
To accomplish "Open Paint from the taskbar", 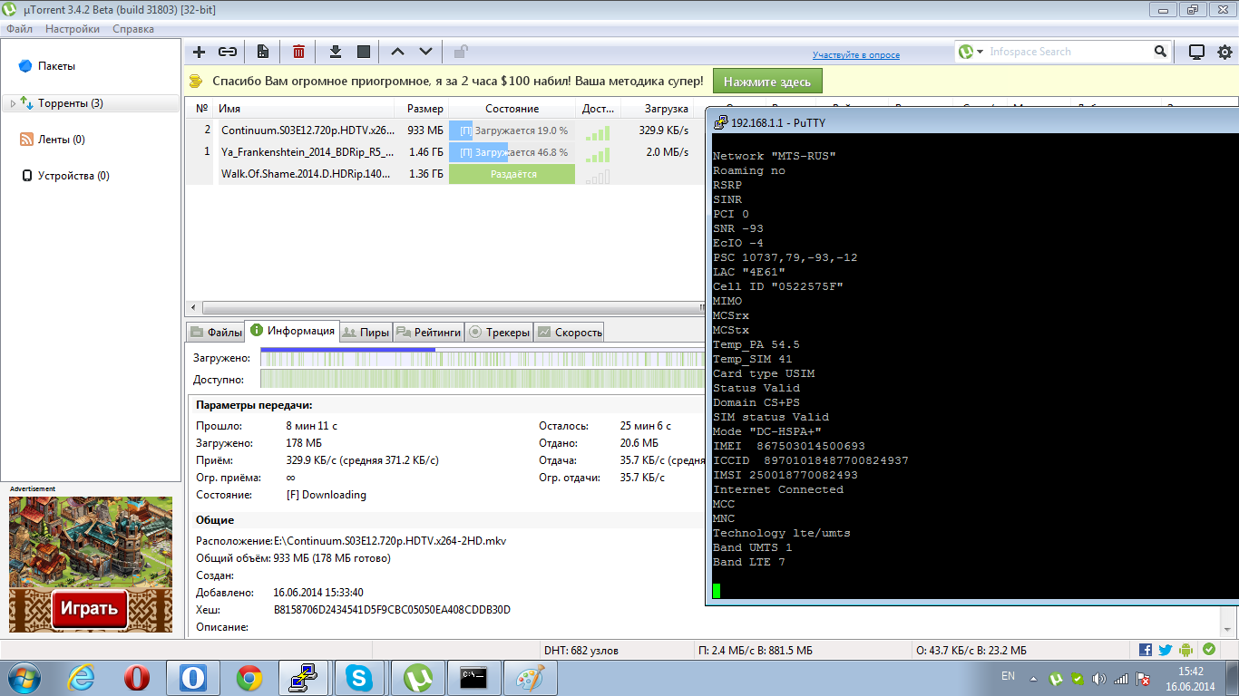I will (x=530, y=678).
